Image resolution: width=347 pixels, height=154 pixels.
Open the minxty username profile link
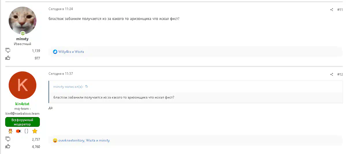pos(23,39)
